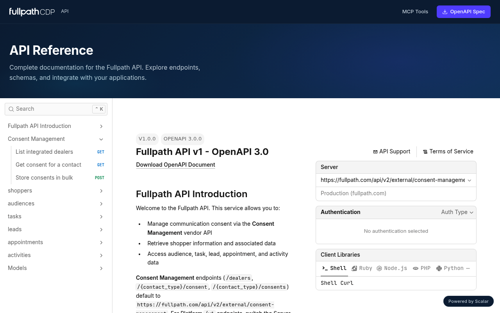
Task: Click the V1.0.0 version badge
Action: (x=147, y=139)
